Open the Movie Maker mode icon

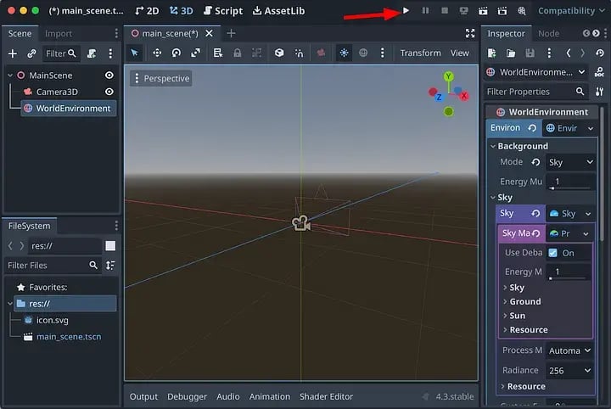point(521,10)
